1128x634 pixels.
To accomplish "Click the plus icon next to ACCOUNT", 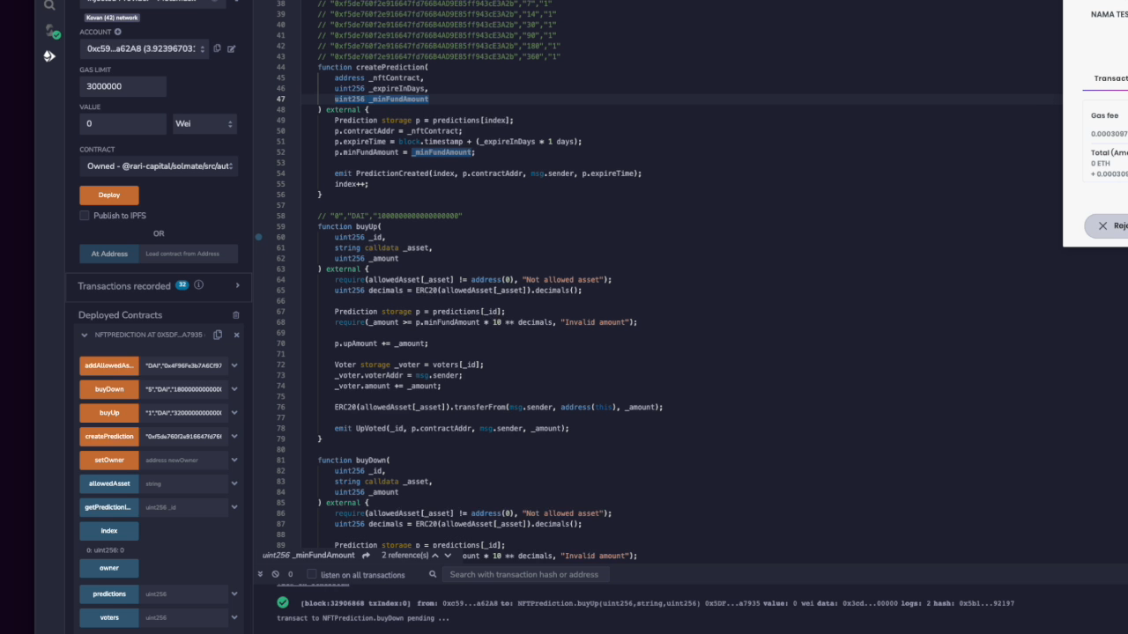I will (x=118, y=32).
